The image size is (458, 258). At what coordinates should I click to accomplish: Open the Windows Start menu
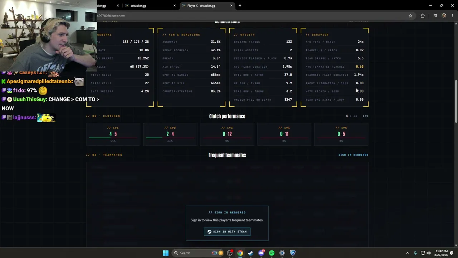(x=166, y=253)
